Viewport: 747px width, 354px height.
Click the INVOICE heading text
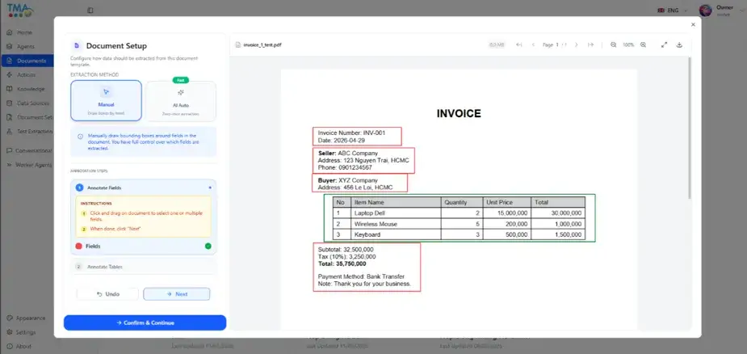click(x=459, y=113)
